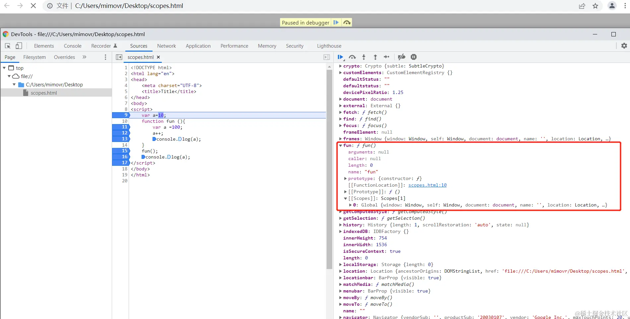Expand the 0: Global scope entry
630x319 pixels.
coord(350,205)
